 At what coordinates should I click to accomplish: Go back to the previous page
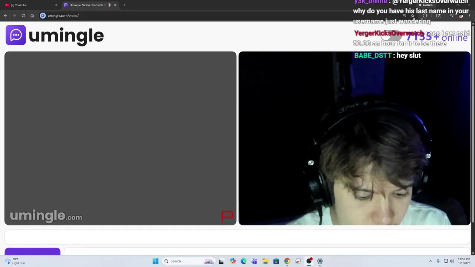click(x=5, y=16)
